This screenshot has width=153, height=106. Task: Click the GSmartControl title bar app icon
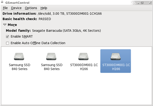(2, 2)
